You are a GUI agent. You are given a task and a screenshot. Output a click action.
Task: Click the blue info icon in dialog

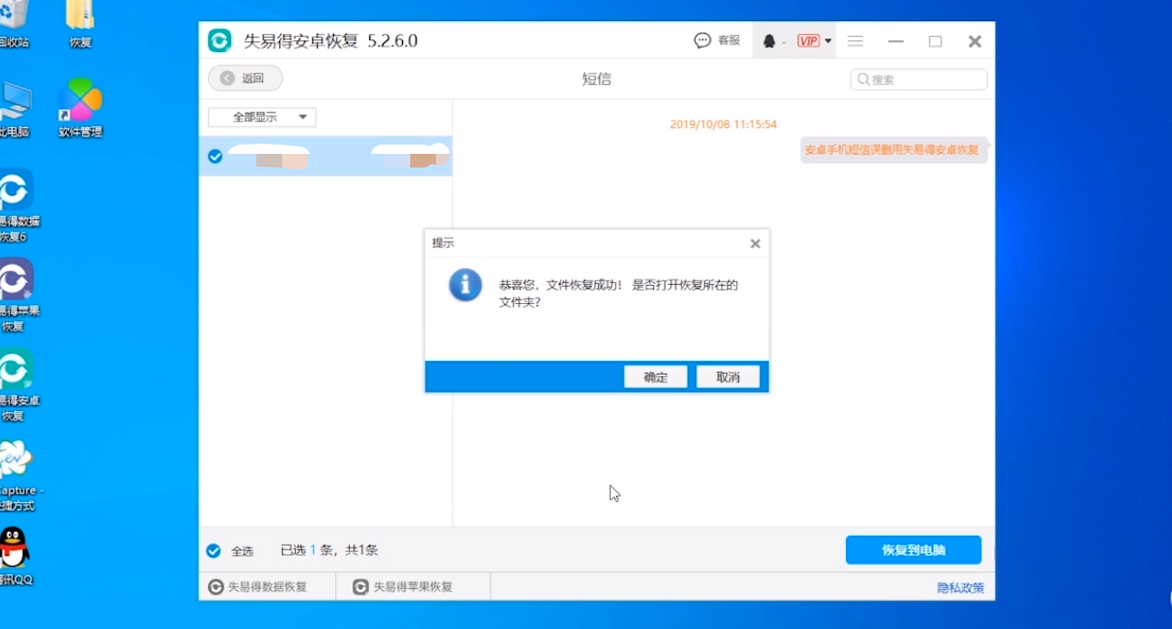tap(465, 285)
